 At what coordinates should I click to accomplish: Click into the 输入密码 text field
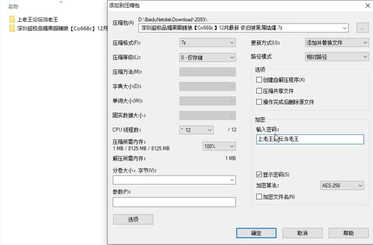(310, 139)
